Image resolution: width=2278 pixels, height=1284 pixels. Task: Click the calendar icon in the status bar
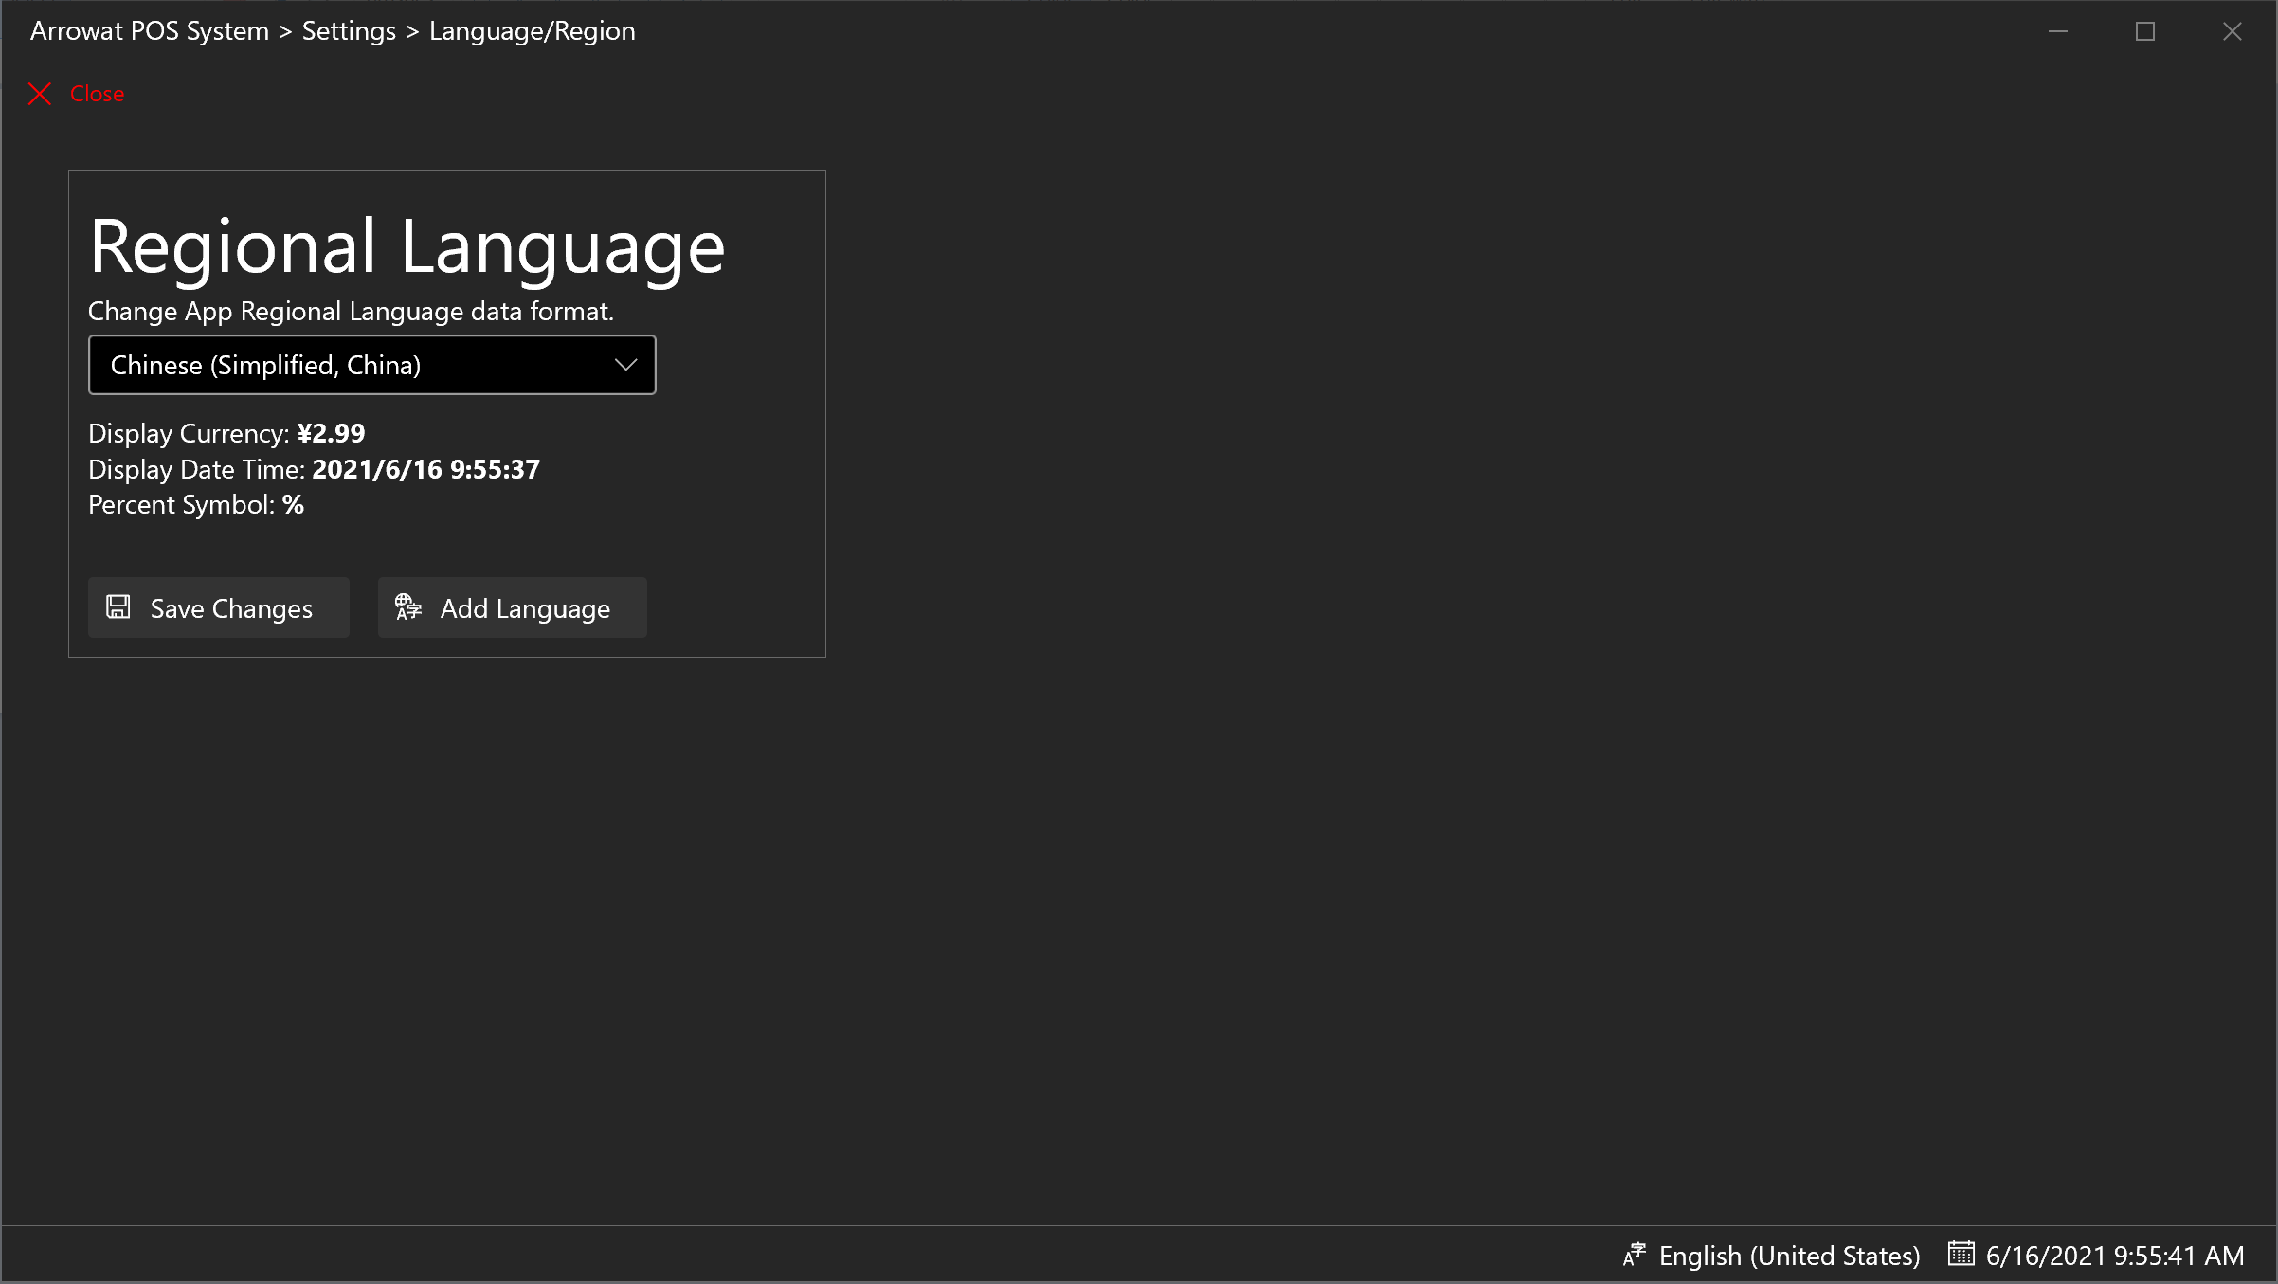pyautogui.click(x=1962, y=1254)
